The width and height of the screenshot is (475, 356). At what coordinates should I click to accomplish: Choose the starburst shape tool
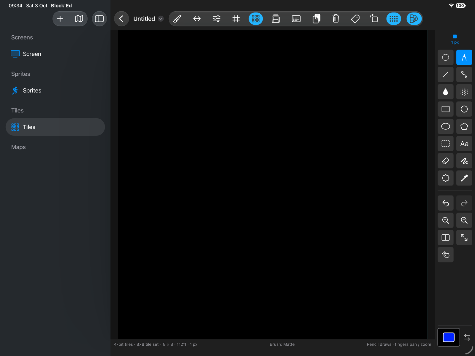pos(446,178)
